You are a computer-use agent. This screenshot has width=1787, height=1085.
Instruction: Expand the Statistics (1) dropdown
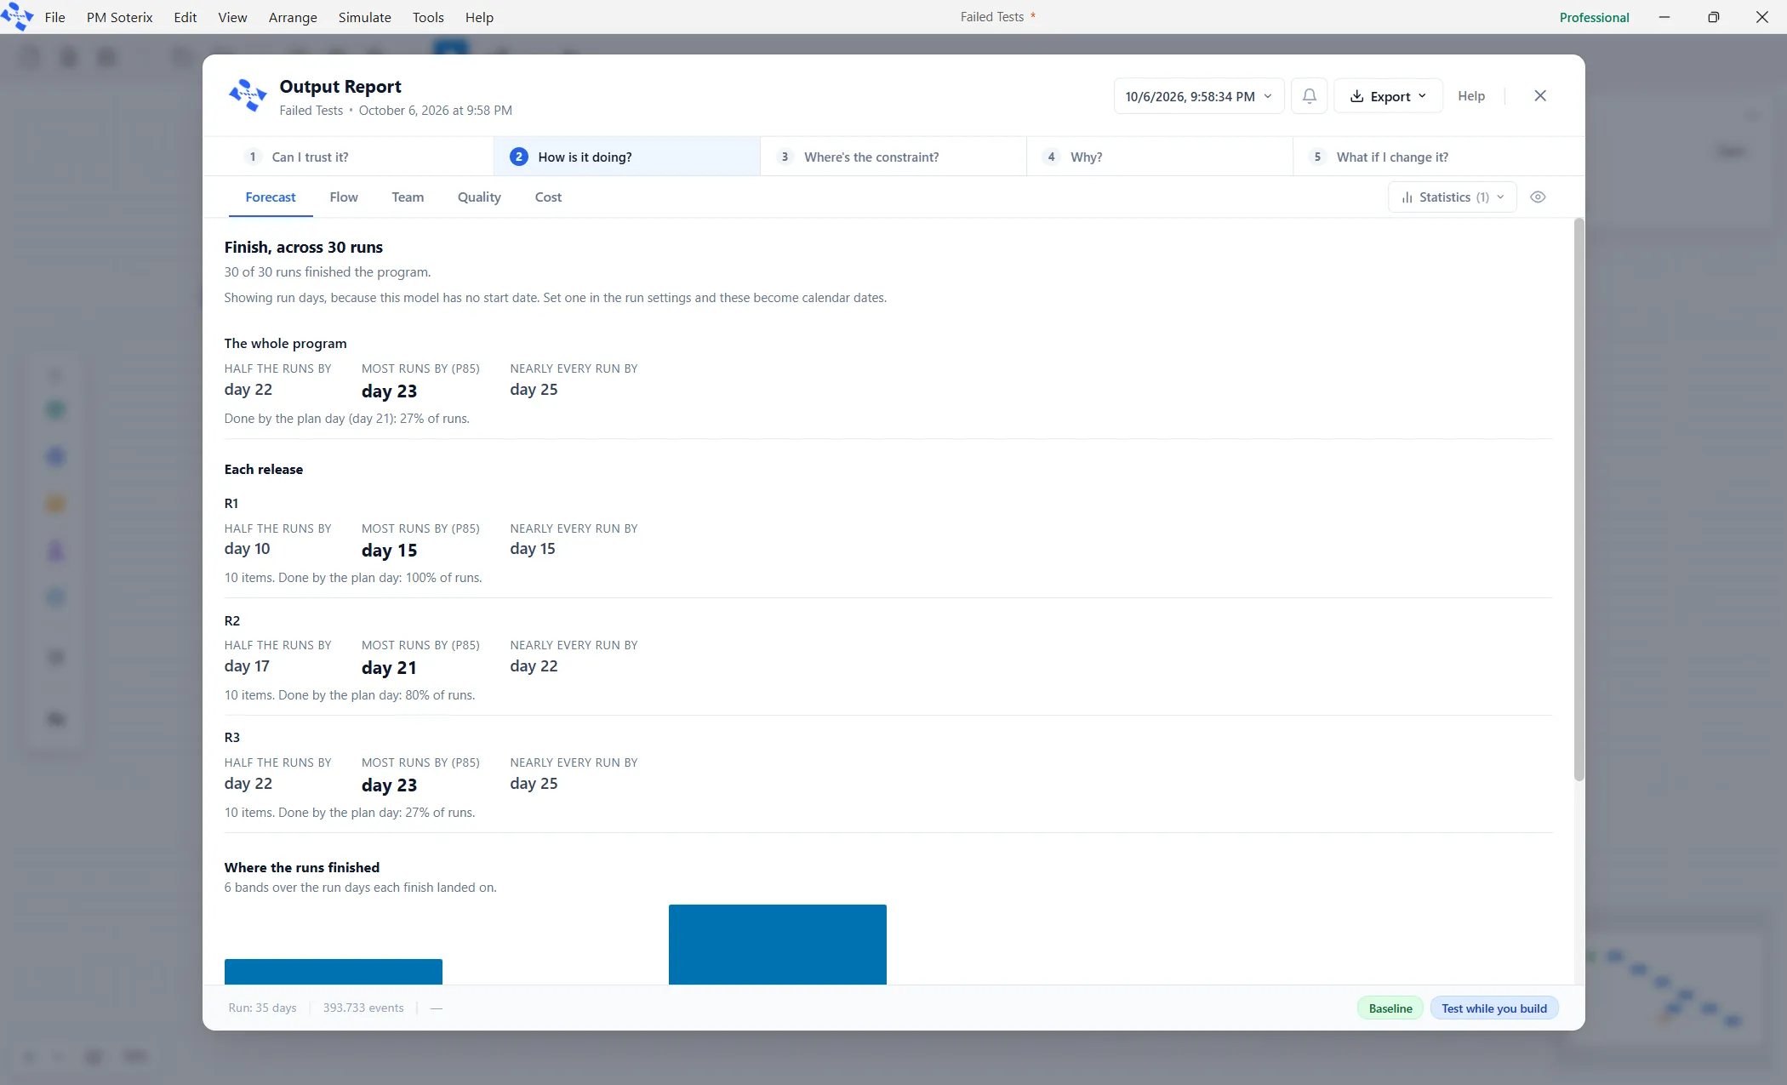(1453, 197)
